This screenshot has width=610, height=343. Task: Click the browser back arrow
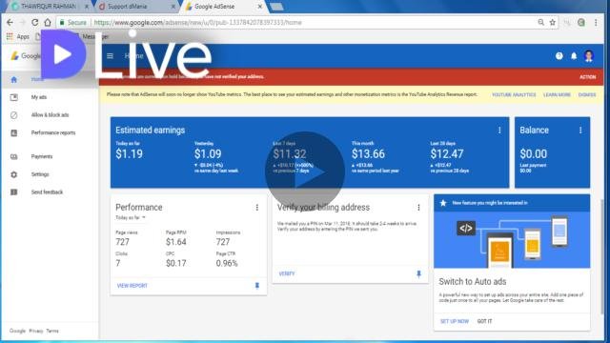click(x=10, y=23)
